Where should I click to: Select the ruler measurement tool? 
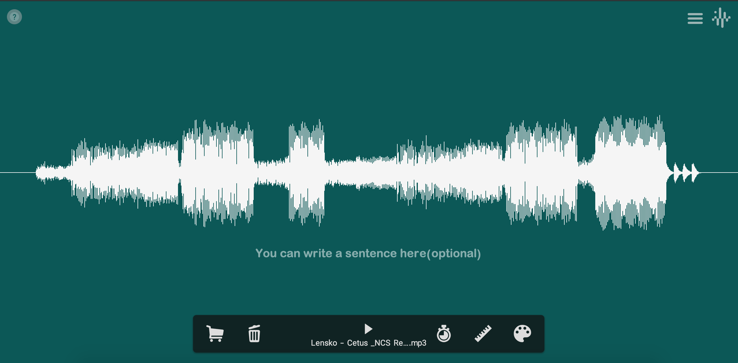click(x=482, y=334)
